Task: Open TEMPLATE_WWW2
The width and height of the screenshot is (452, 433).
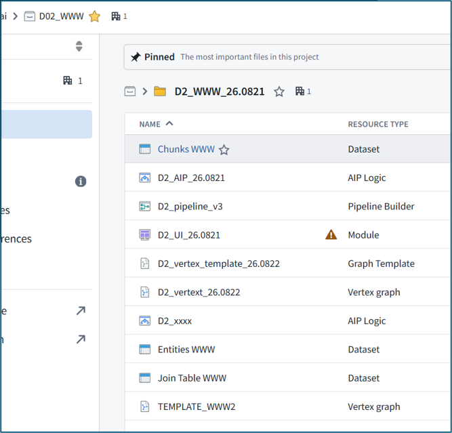Action: tap(197, 407)
